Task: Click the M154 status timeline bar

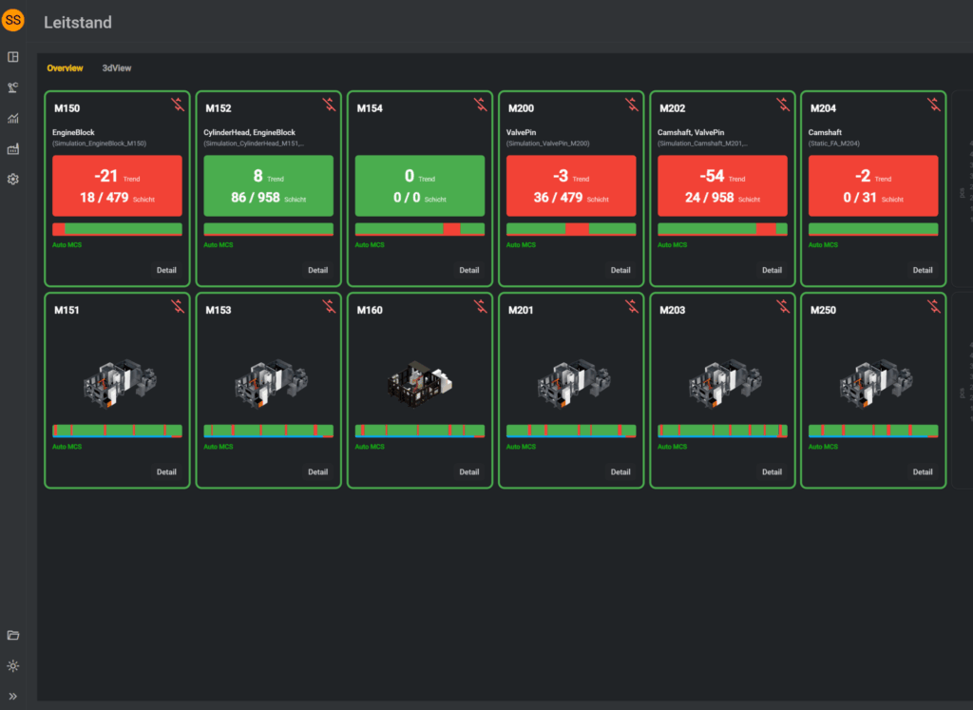Action: [x=419, y=229]
